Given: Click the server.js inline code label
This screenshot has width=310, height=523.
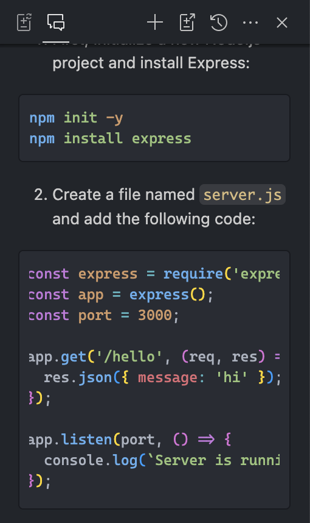Looking at the screenshot, I should pos(242,194).
